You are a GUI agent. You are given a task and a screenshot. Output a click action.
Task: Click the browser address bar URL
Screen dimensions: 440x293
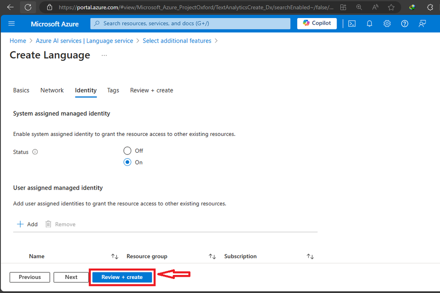[196, 7]
